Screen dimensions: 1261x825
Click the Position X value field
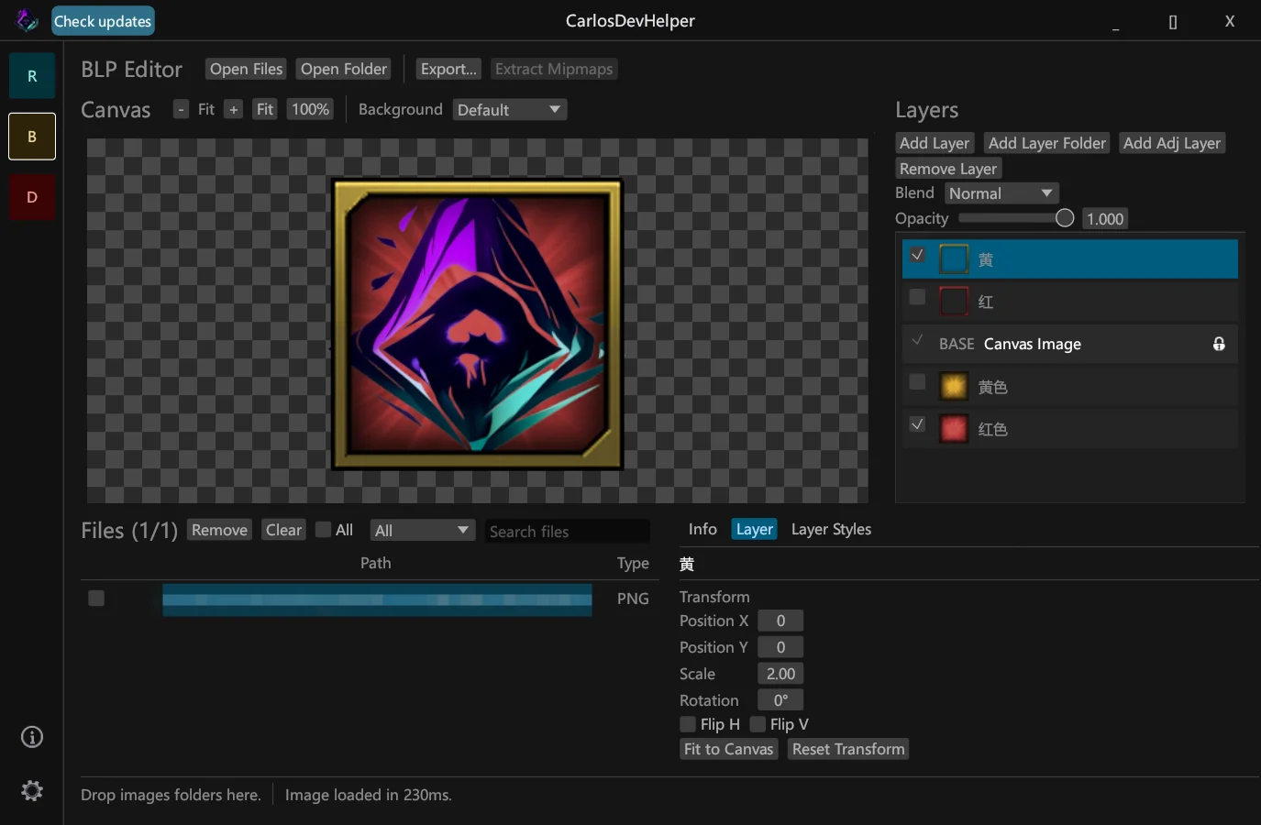(780, 621)
